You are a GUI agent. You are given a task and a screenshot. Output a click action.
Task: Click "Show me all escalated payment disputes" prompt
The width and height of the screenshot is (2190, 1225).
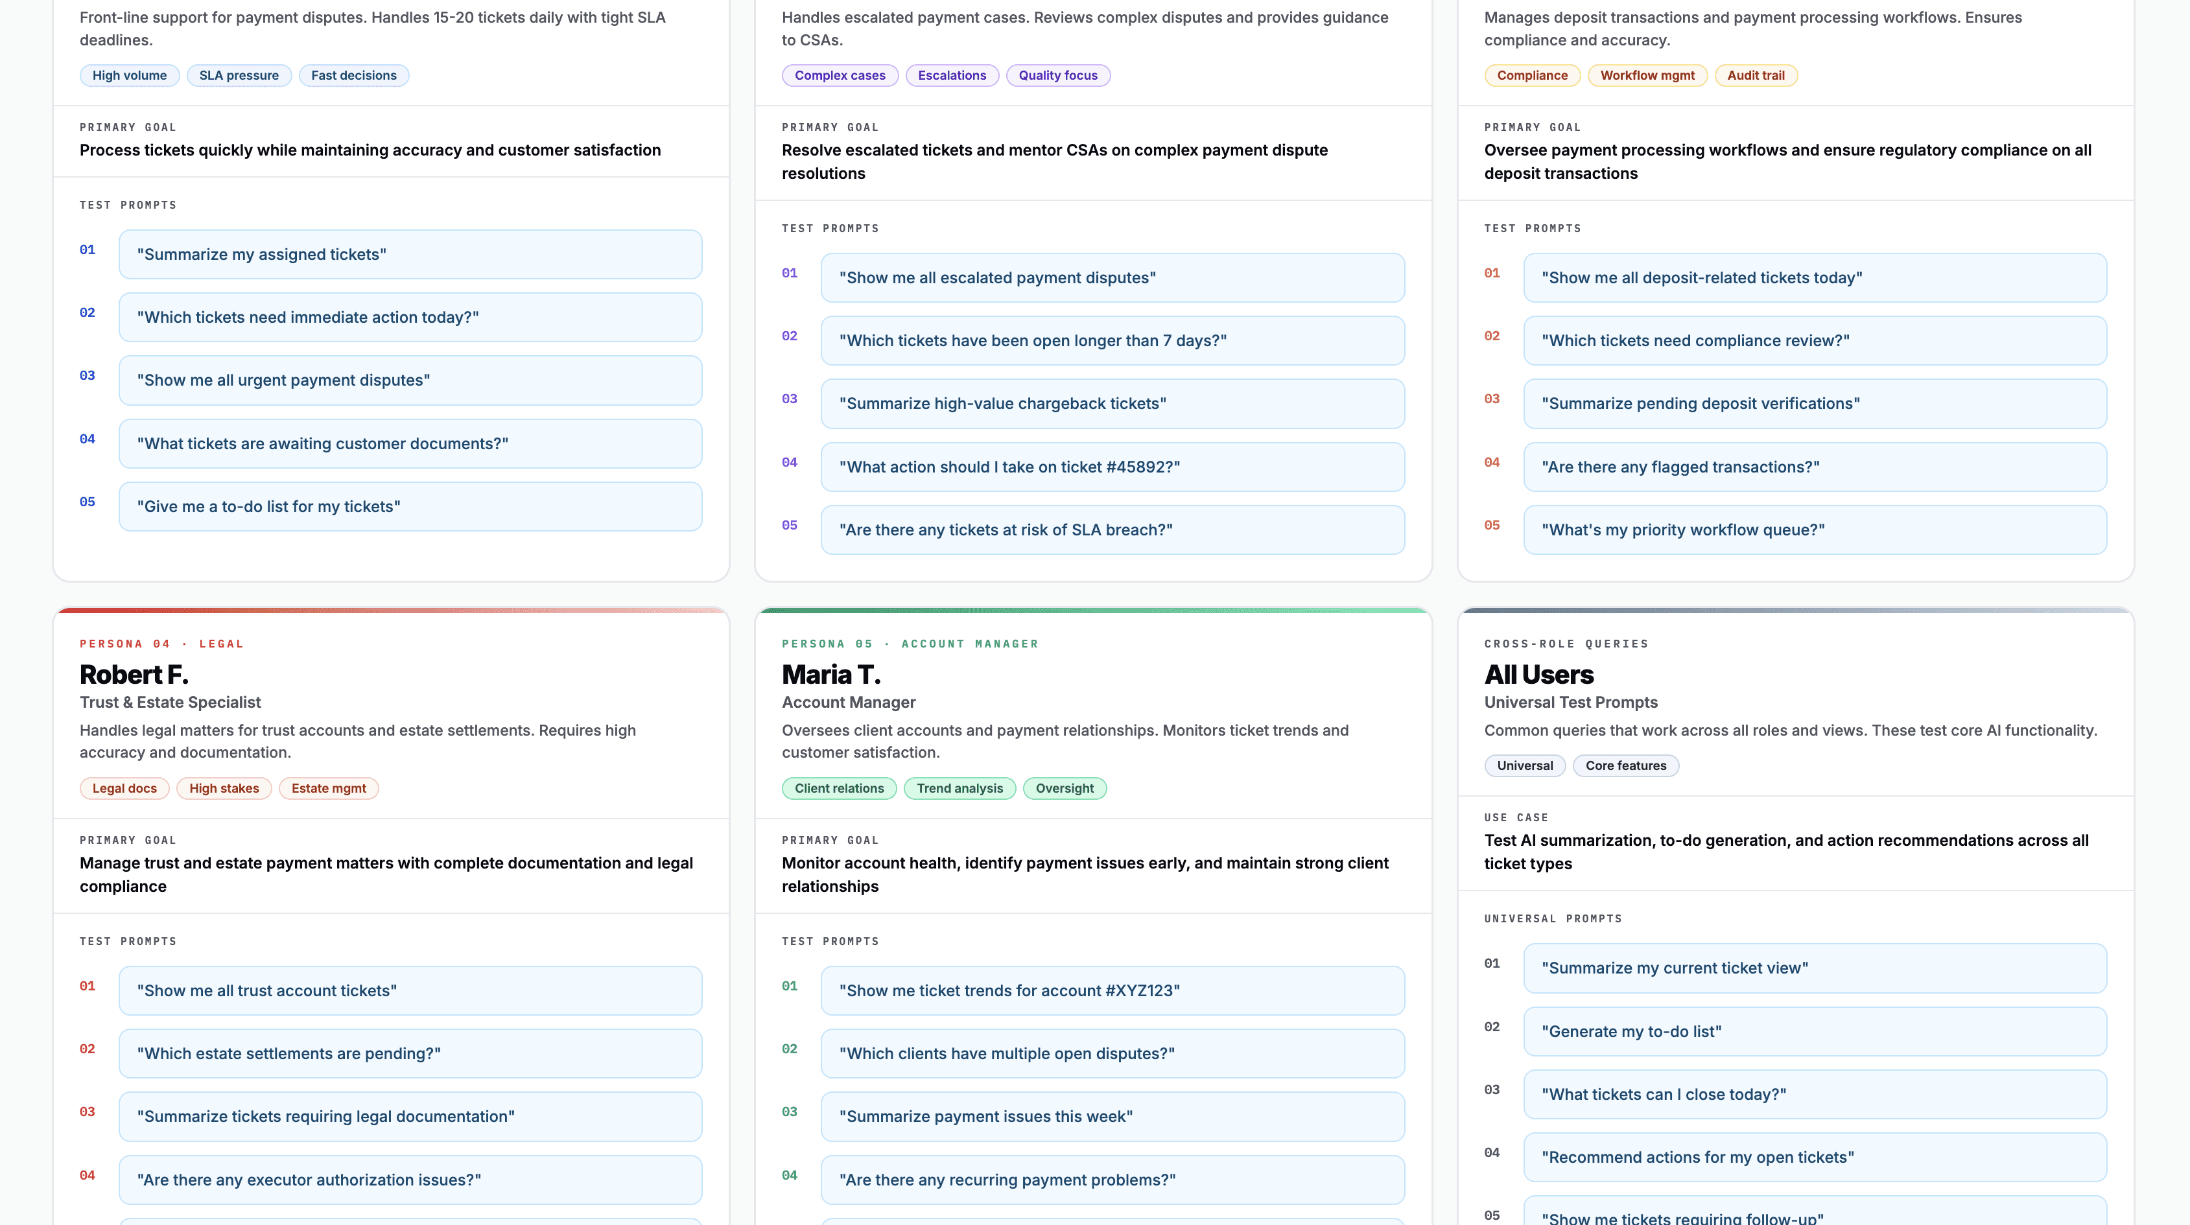coord(1112,278)
